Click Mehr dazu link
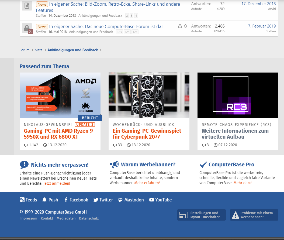 coord(243,183)
